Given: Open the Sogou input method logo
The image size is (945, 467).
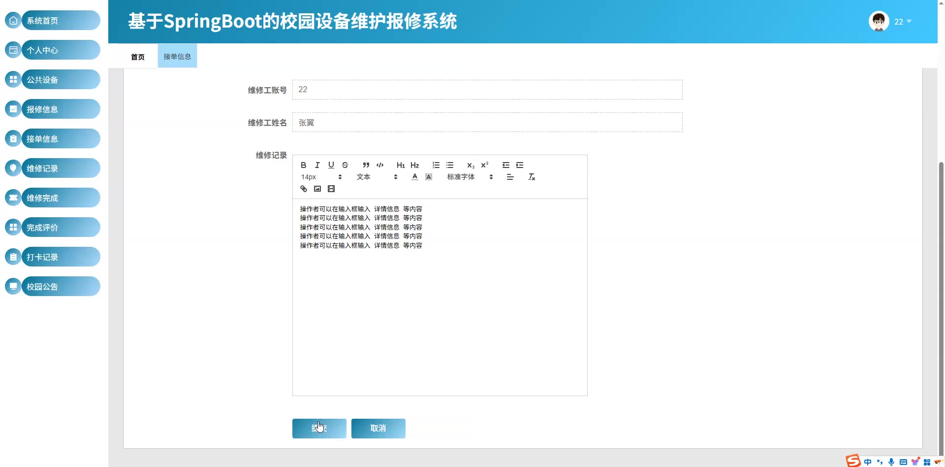Looking at the screenshot, I should pyautogui.click(x=853, y=461).
